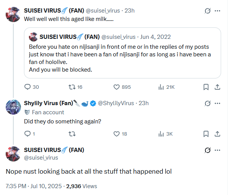Open more options on top tweet
This screenshot has width=231, height=195.
click(x=217, y=11)
